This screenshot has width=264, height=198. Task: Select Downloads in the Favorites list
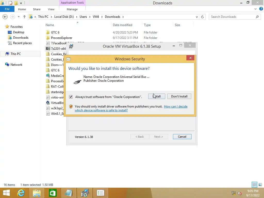coord(21,38)
